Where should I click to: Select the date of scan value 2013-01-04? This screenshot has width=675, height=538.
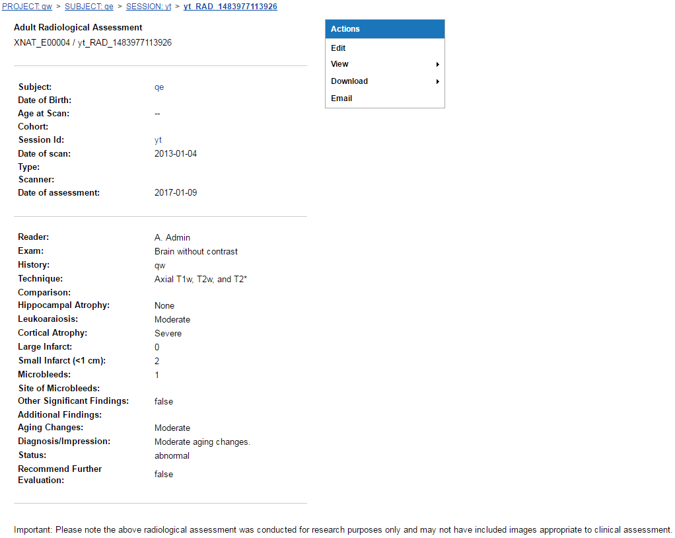coord(176,154)
